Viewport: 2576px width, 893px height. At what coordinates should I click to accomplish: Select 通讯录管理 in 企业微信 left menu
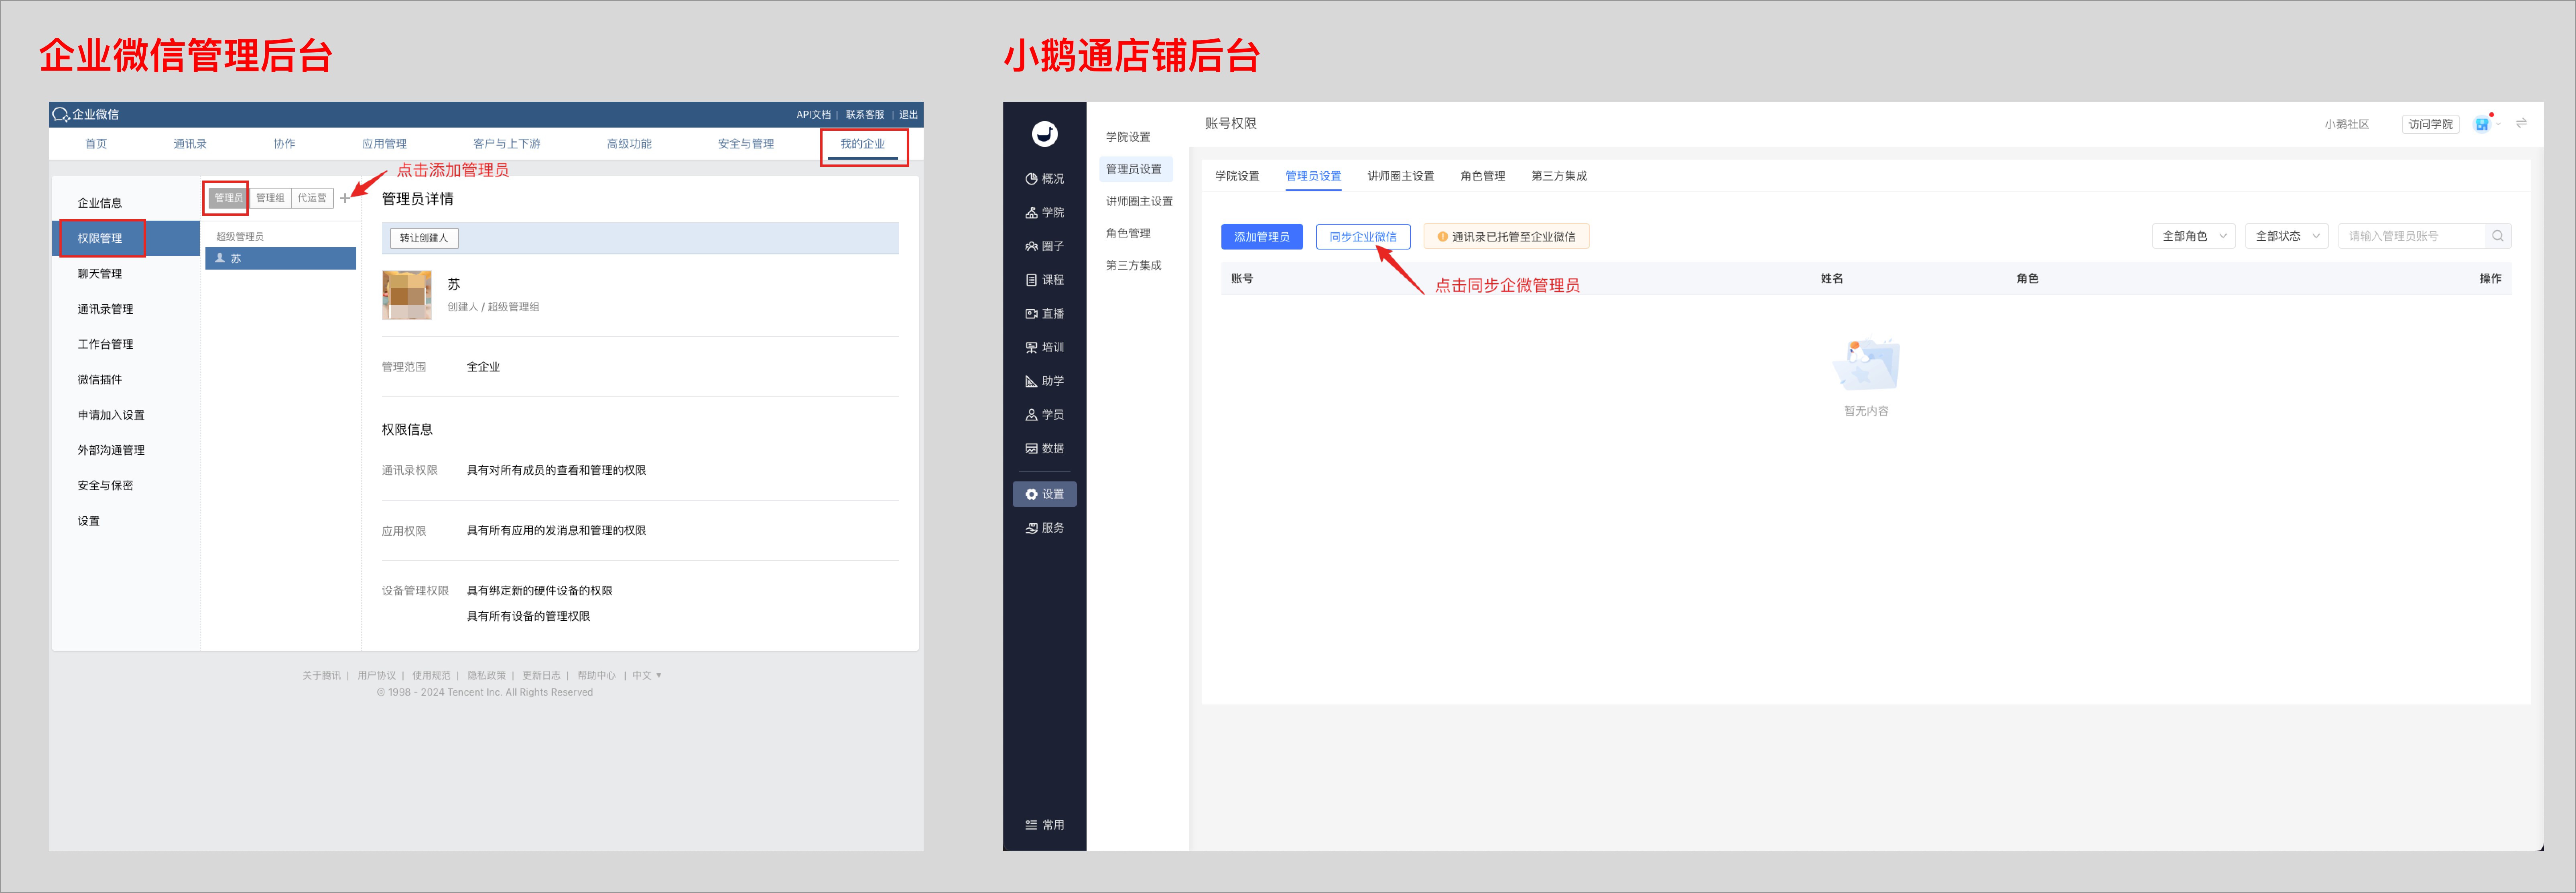105,309
